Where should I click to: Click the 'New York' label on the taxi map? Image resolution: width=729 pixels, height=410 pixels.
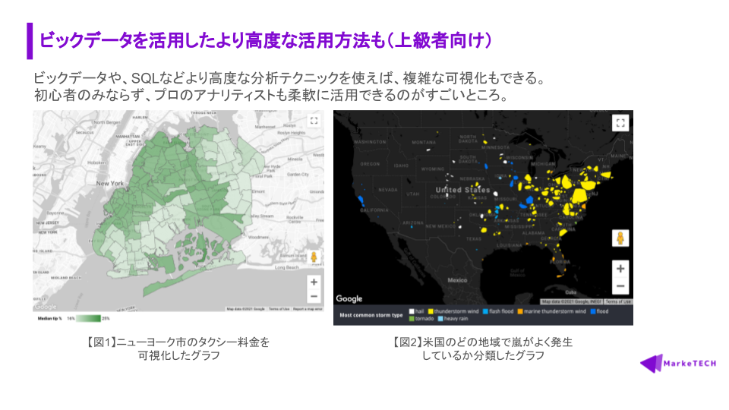click(x=109, y=183)
